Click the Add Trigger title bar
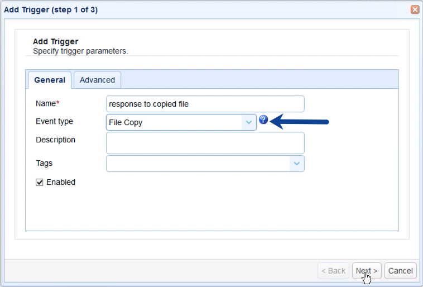423x287 pixels. coord(167,9)
